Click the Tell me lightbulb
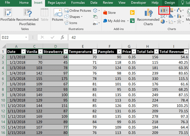 (182, 3)
